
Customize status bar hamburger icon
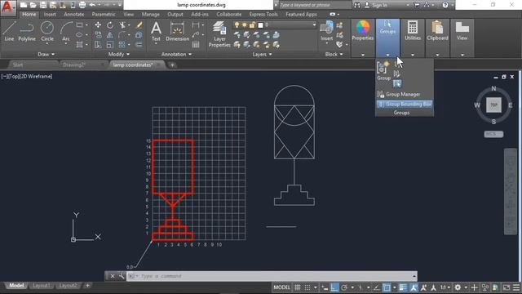tap(516, 287)
